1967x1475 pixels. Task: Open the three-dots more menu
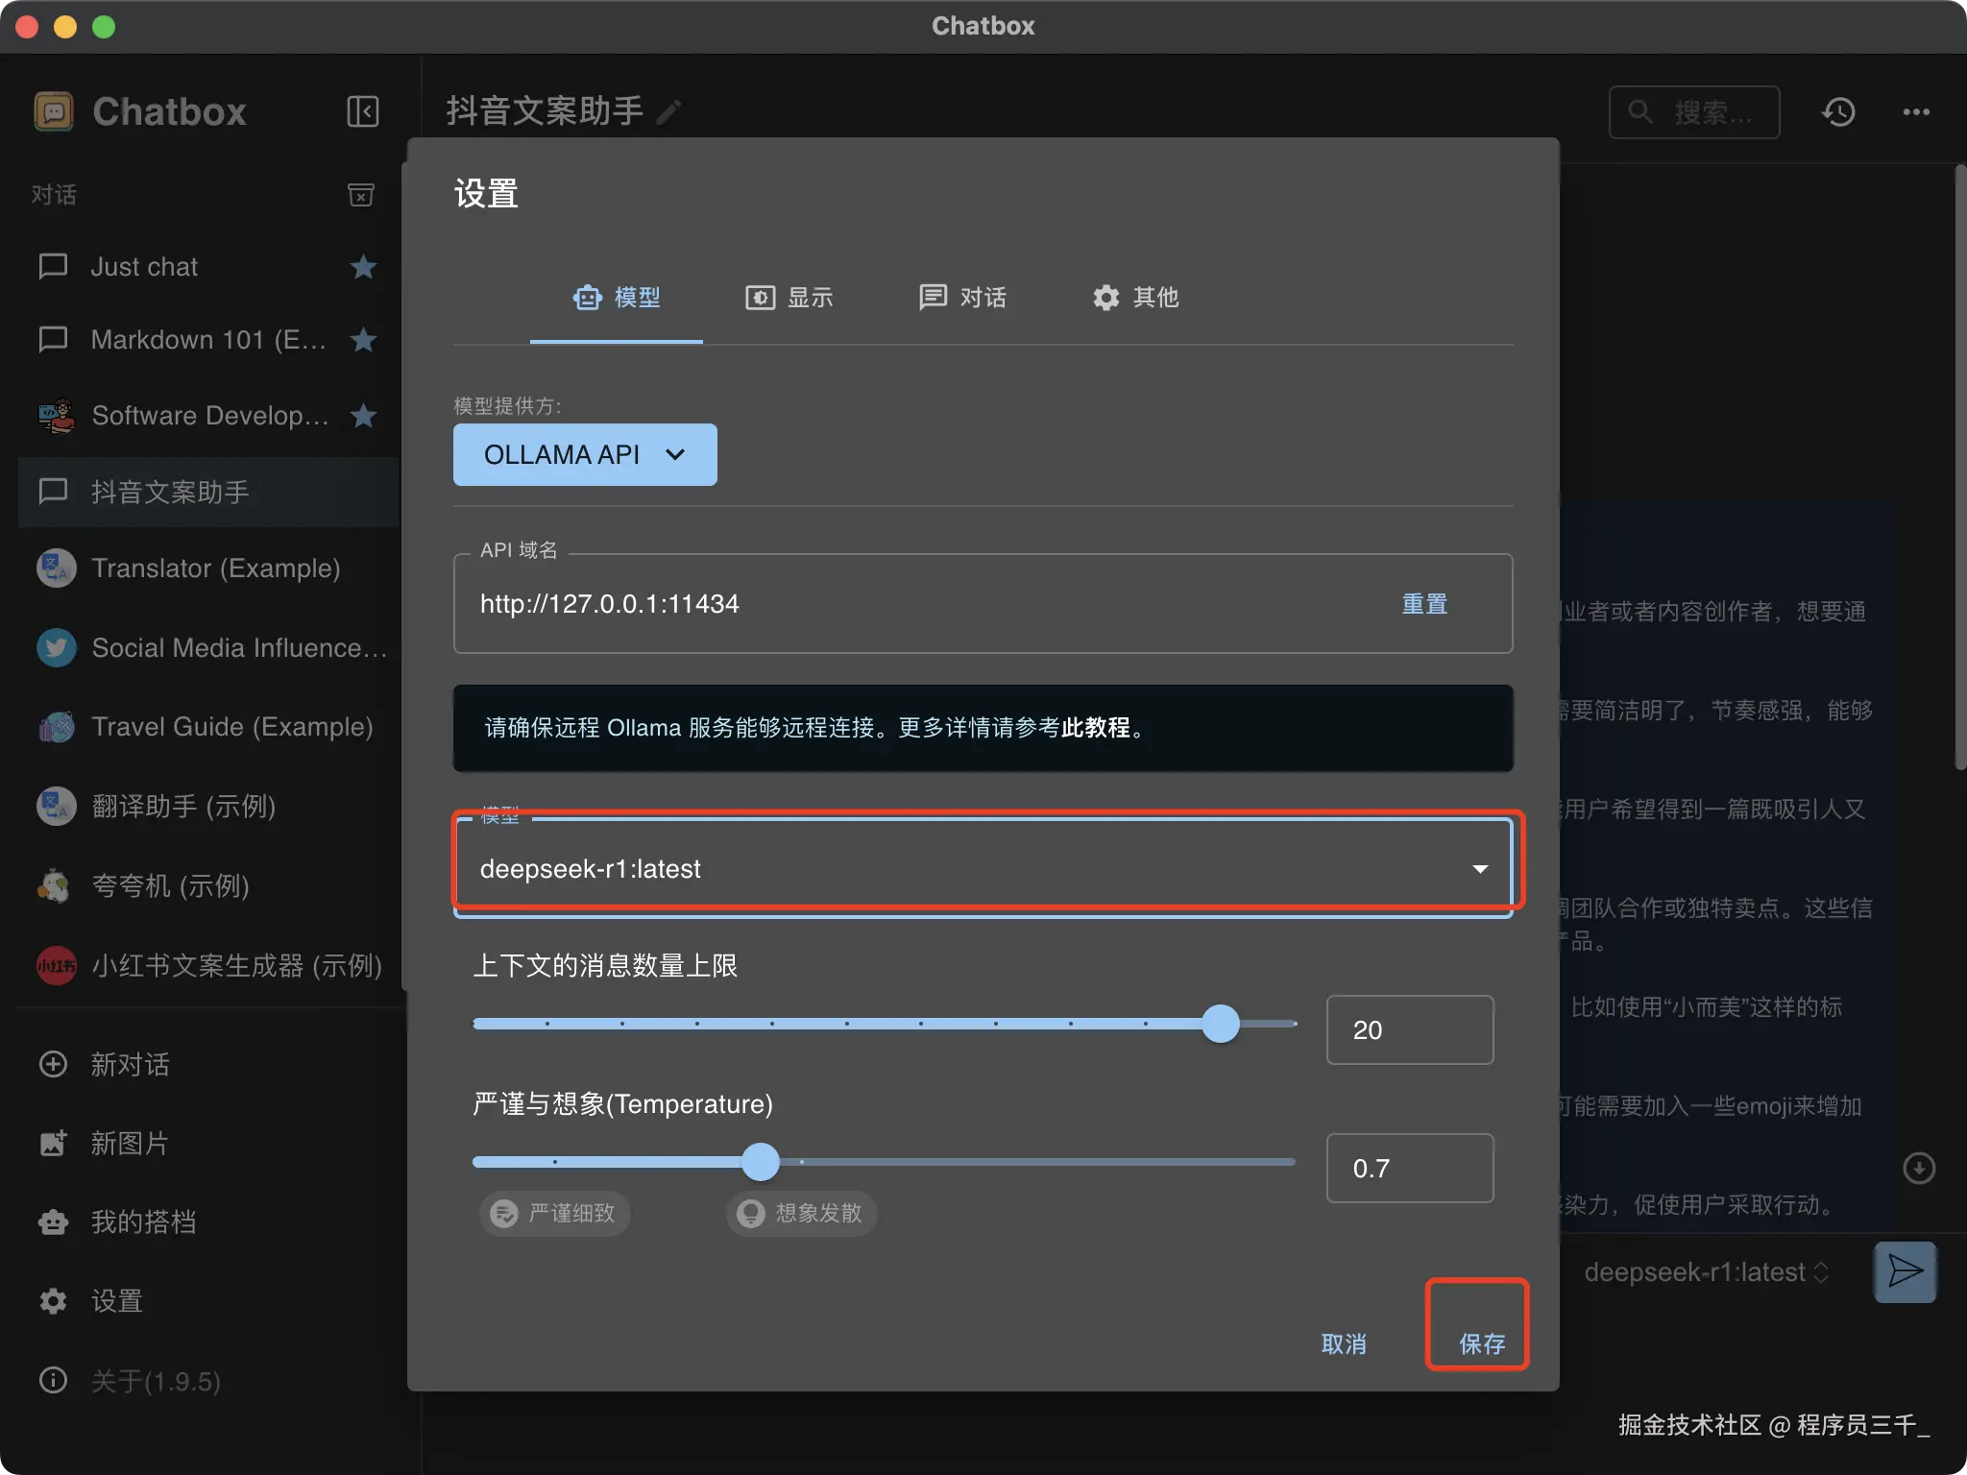click(x=1915, y=112)
